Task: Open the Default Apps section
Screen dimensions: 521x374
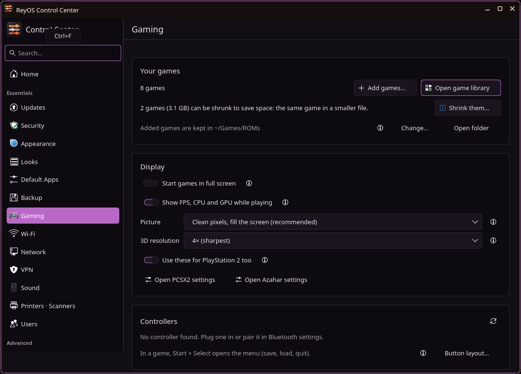Action: tap(63, 180)
